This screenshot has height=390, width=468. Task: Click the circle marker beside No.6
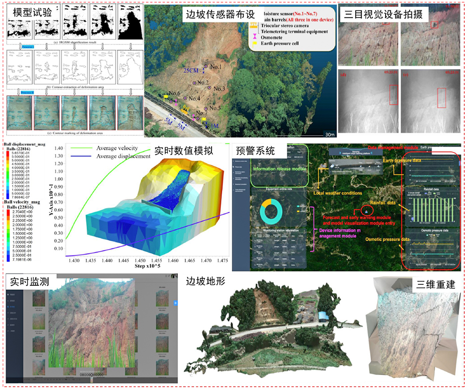171,101
